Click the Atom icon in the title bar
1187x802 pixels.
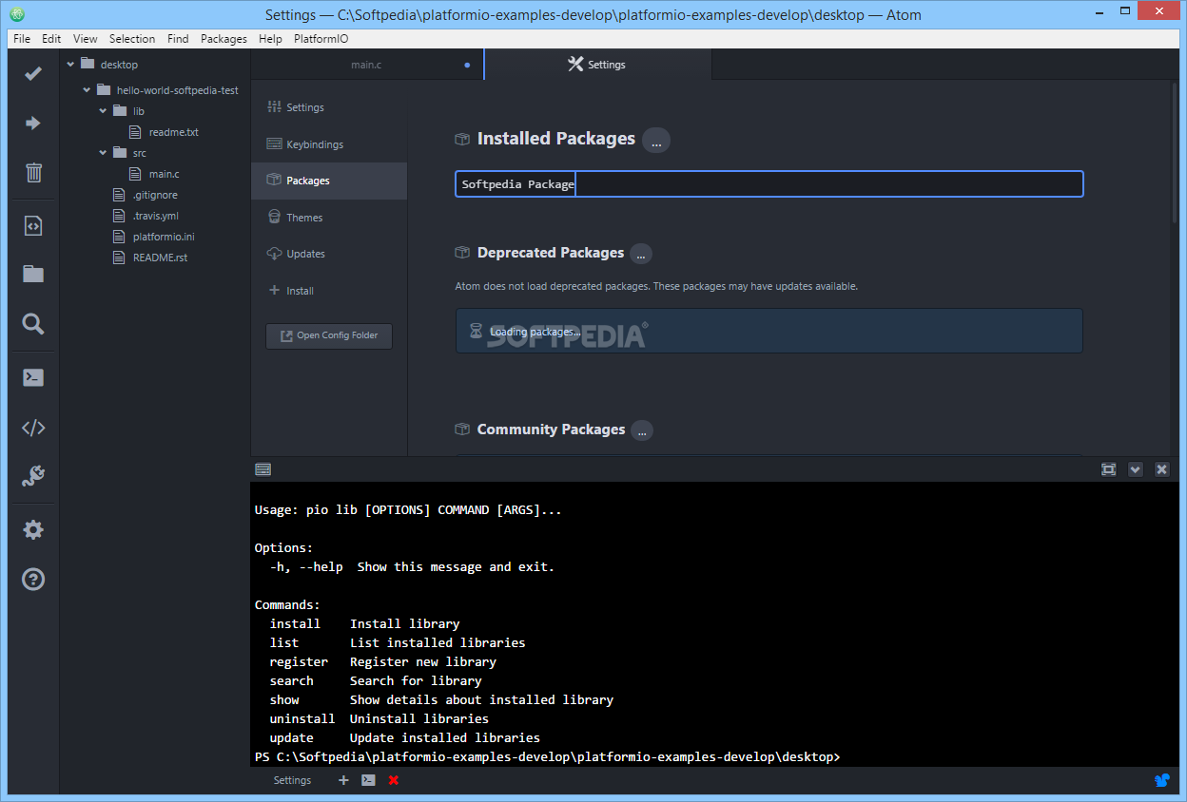17,15
